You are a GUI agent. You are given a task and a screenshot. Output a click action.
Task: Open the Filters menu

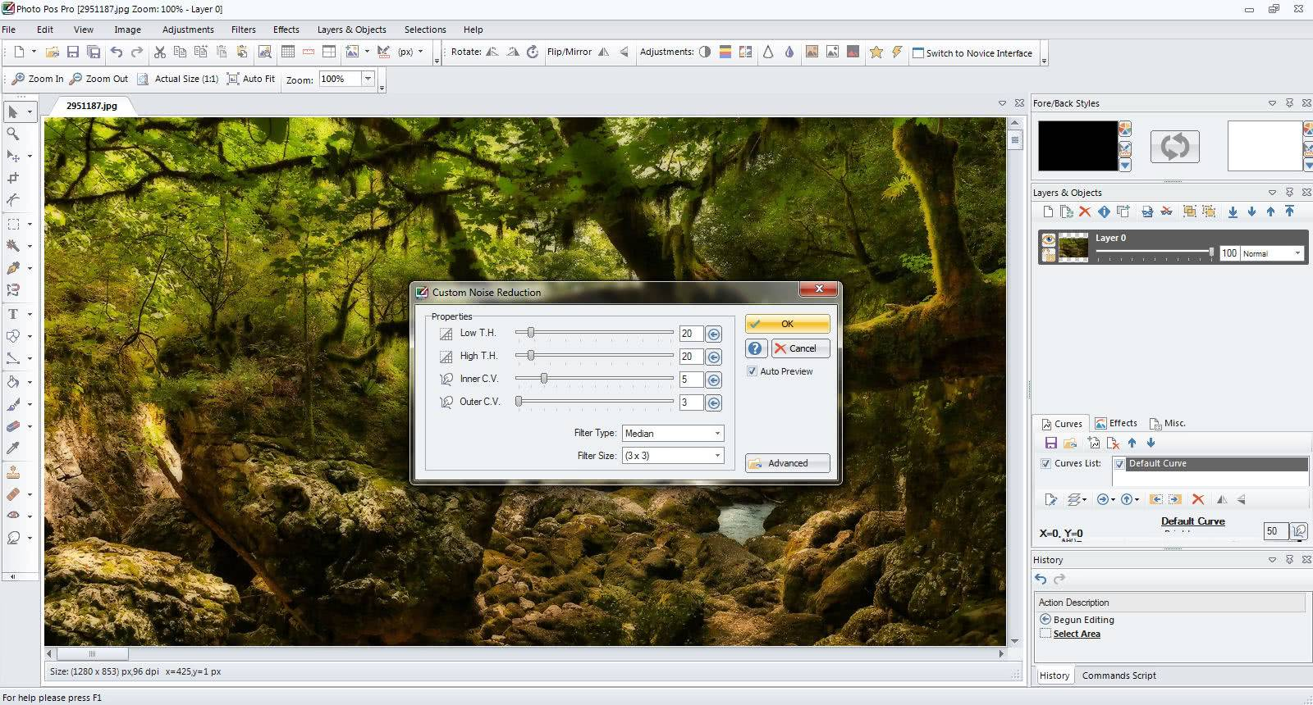[244, 30]
